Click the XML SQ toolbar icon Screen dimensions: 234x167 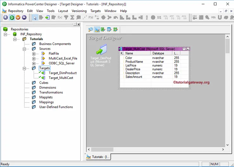[x=165, y=17]
